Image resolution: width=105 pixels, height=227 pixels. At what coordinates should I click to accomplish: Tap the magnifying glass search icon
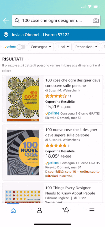17,20
